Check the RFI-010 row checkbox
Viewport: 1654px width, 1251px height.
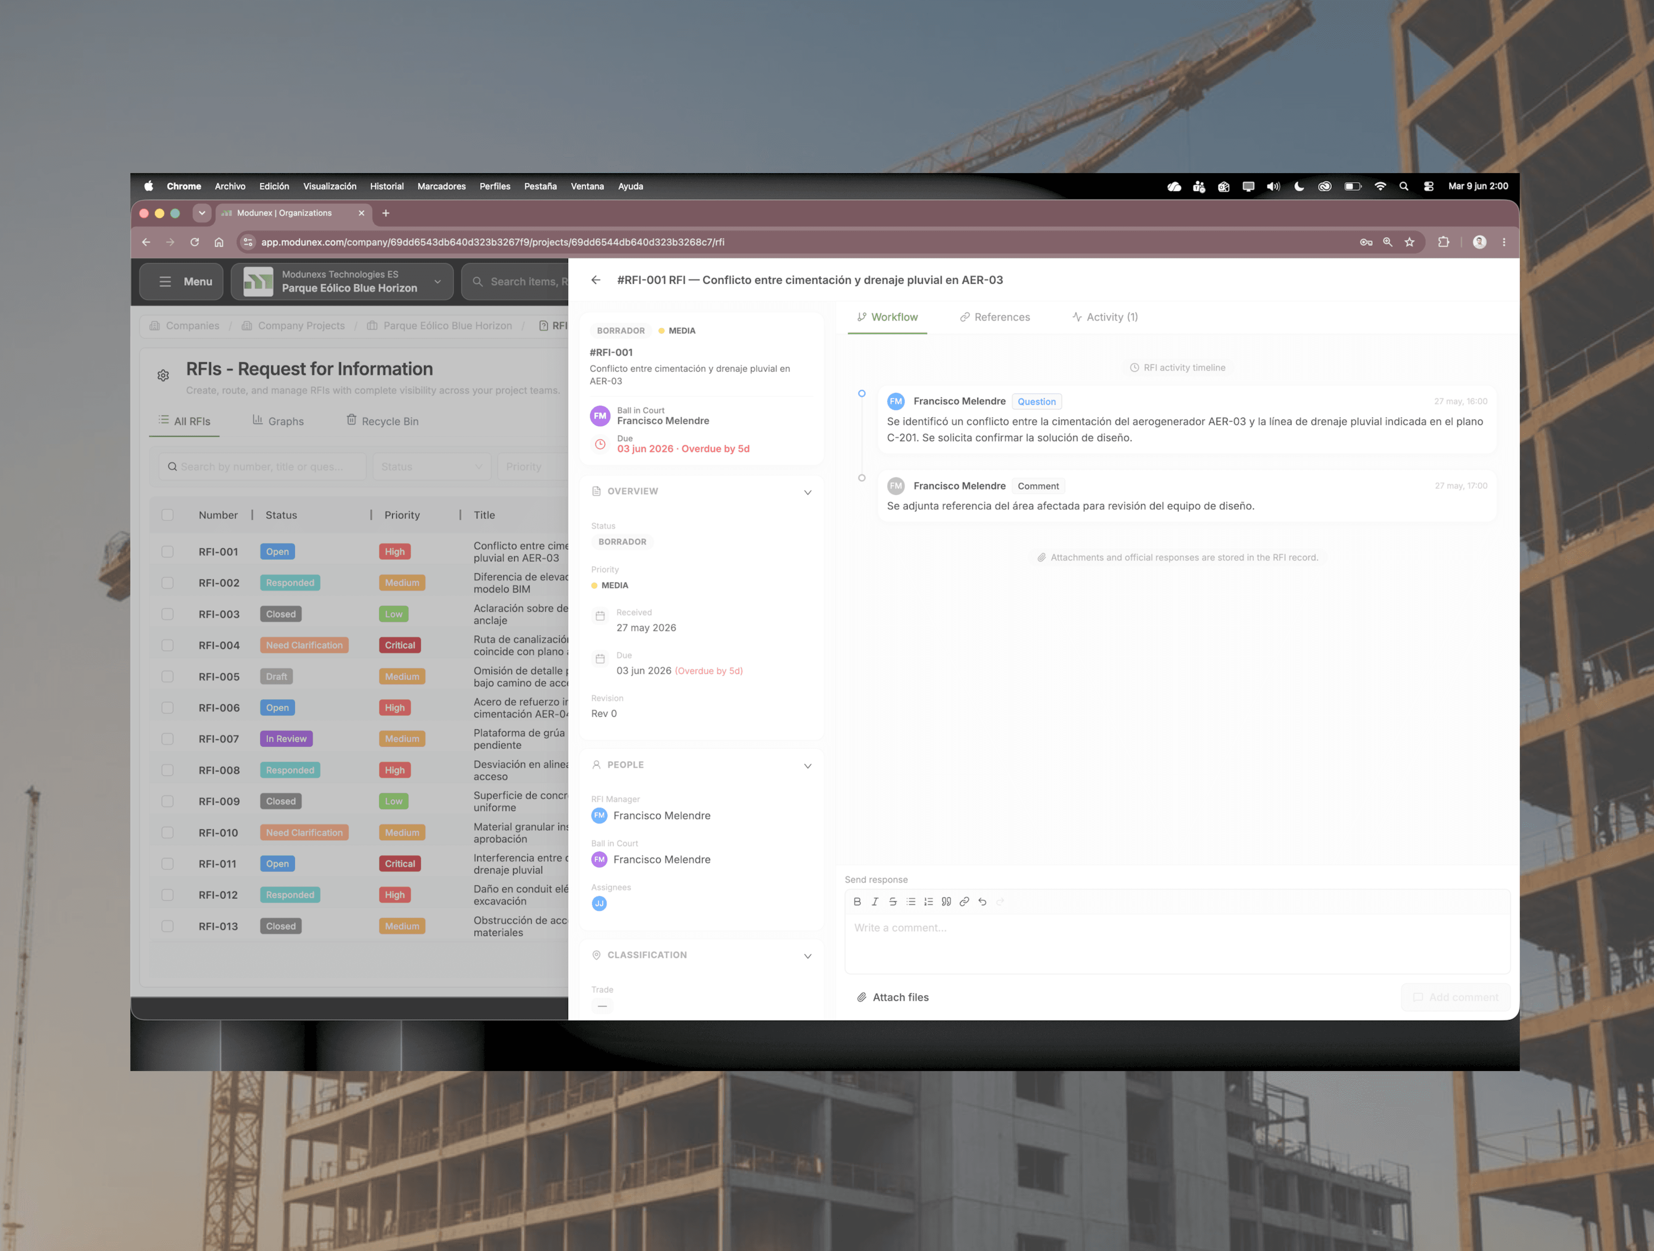(x=168, y=832)
